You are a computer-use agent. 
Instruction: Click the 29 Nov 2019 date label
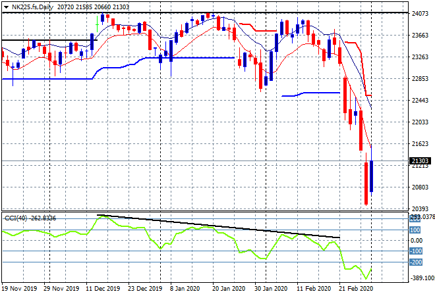[61, 289]
